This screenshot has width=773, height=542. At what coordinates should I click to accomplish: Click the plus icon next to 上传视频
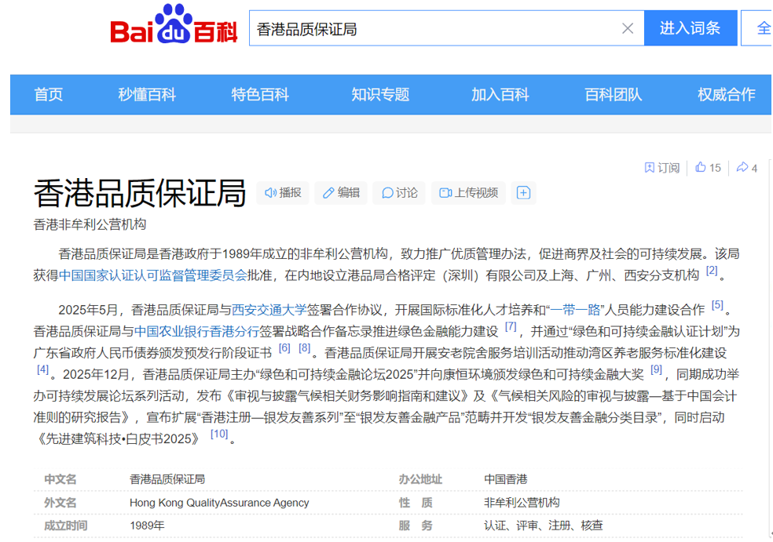click(x=523, y=192)
